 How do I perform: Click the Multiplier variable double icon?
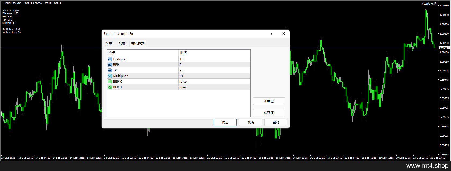tap(109, 76)
